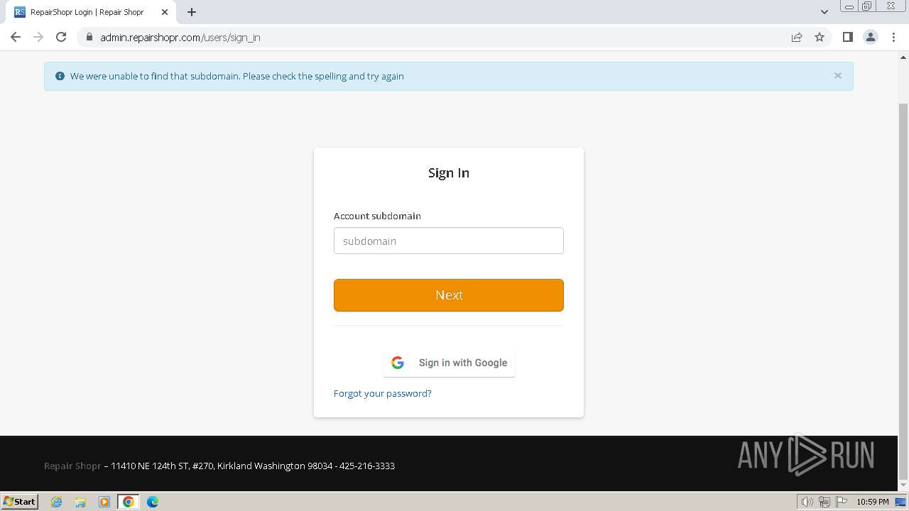Screen dimensions: 909x511
Task: Click the Sign In heading
Action: [x=449, y=172]
